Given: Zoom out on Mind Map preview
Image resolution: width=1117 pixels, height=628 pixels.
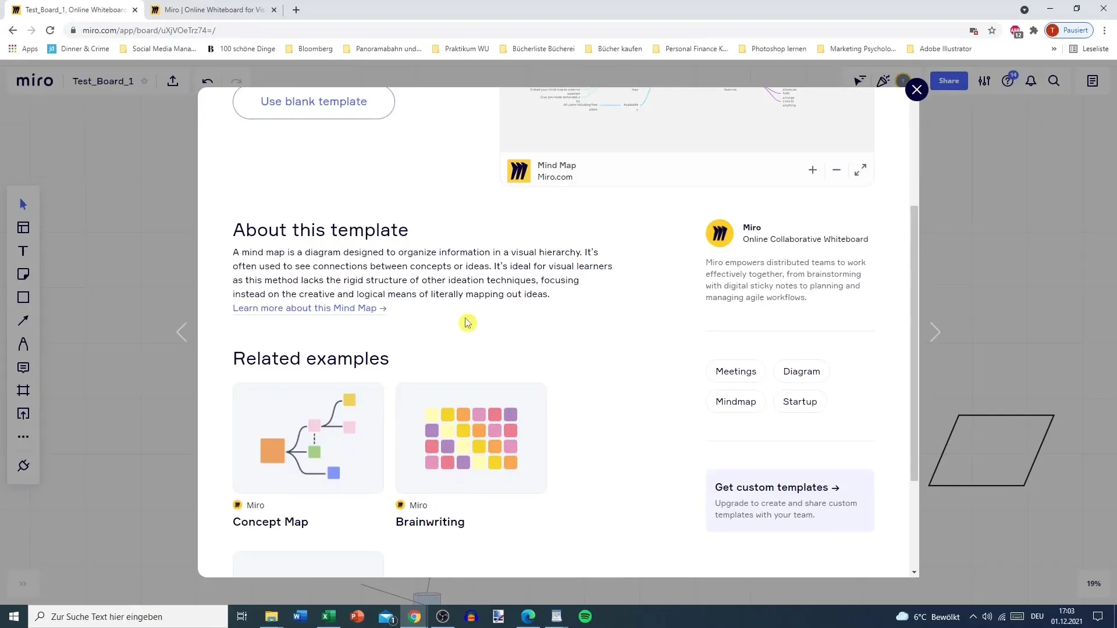Looking at the screenshot, I should (837, 170).
